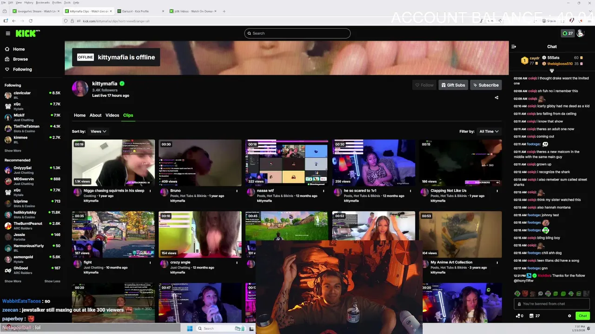This screenshot has height=334, width=595.
Task: Open options for My Anime Art Collection clip
Action: point(497,263)
